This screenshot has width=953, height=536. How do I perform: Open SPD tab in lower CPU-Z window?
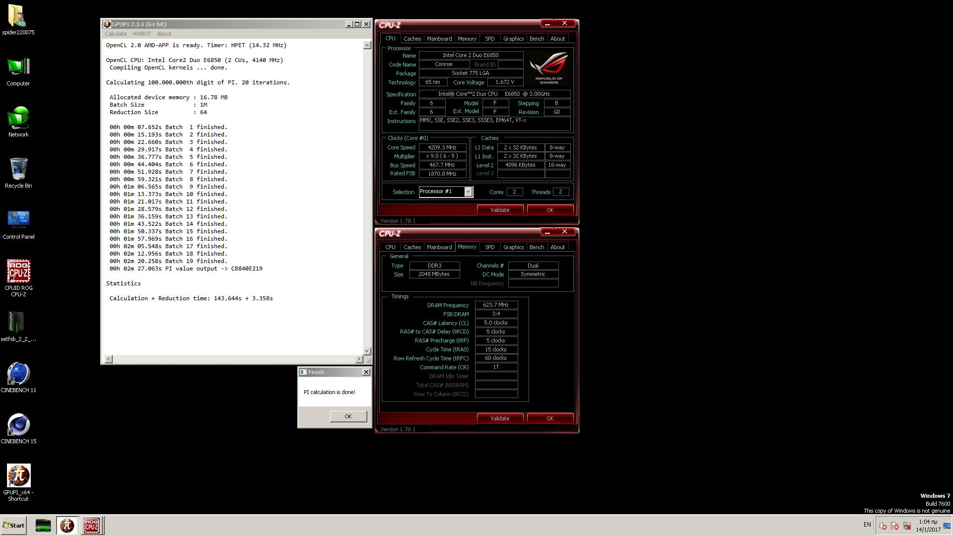point(489,247)
